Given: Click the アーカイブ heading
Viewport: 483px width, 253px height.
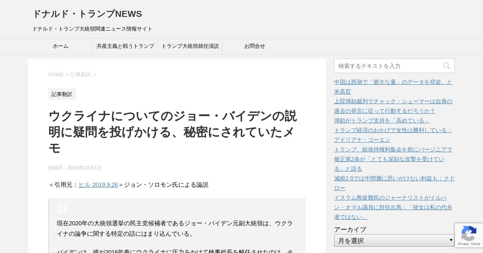Looking at the screenshot, I should (x=350, y=230).
